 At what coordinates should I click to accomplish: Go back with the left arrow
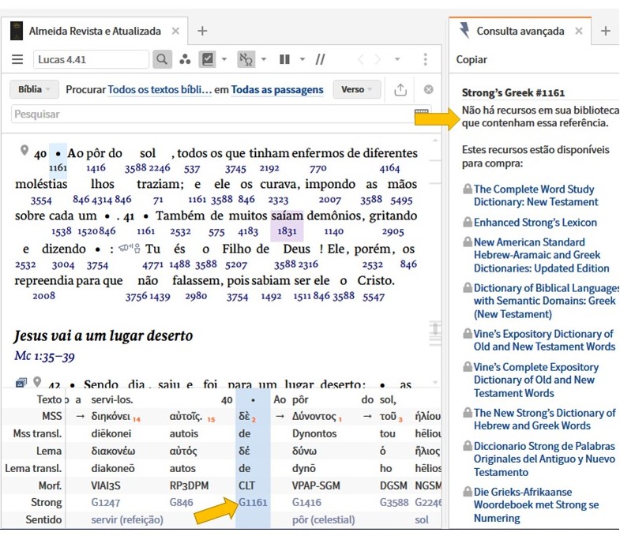360,59
